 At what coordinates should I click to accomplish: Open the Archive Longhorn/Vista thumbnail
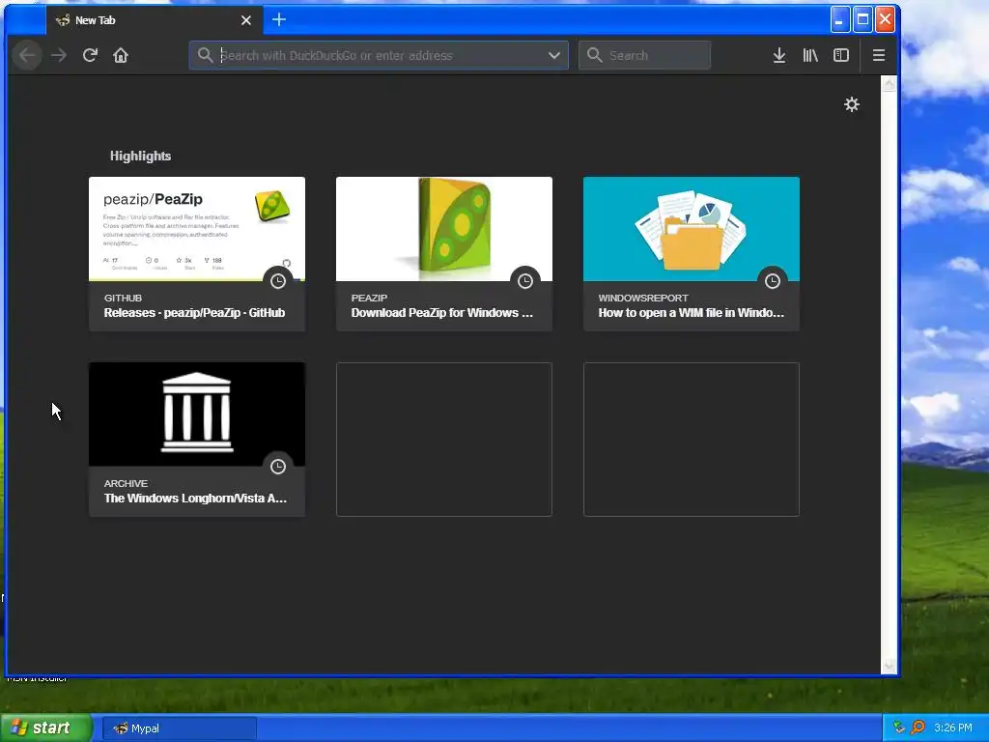point(197,414)
